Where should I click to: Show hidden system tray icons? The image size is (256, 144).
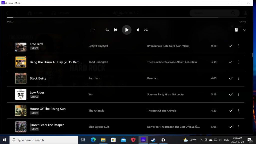point(201,140)
